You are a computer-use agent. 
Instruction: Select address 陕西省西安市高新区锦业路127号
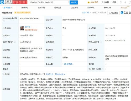[x=32, y=74]
